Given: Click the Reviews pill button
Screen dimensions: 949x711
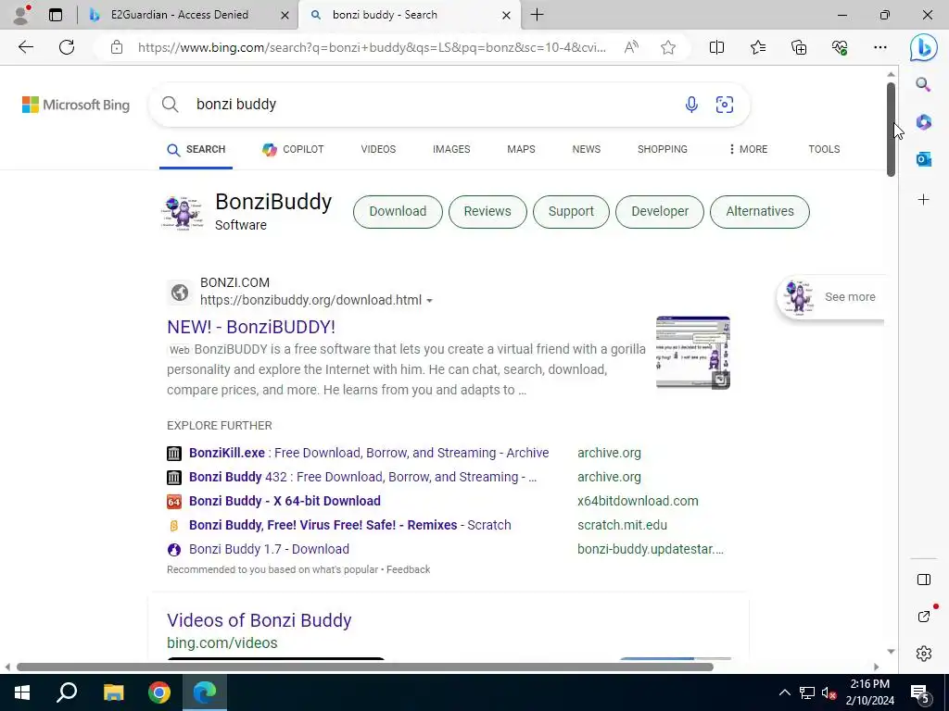Looking at the screenshot, I should pyautogui.click(x=487, y=212).
